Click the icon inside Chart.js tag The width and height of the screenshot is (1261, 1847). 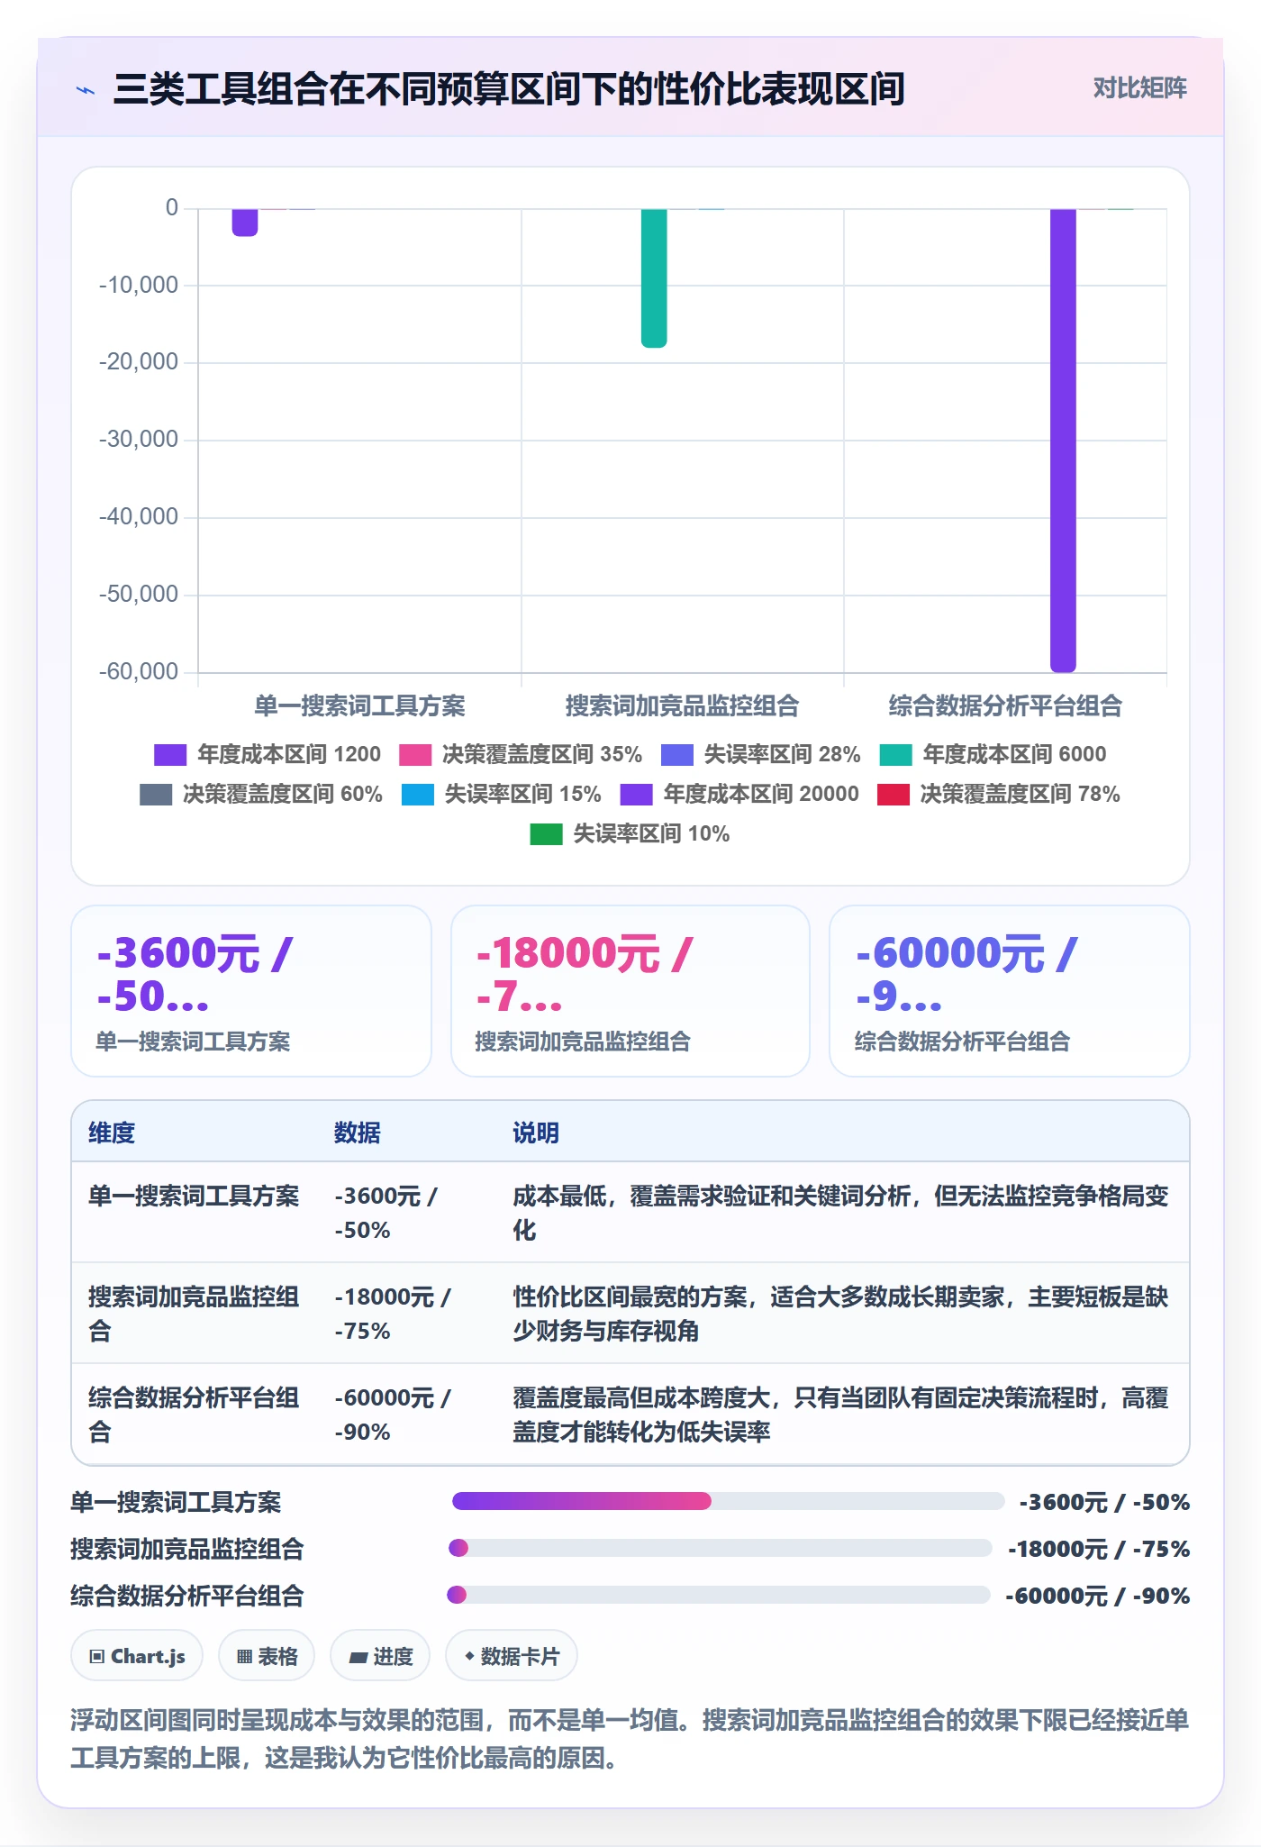pyautogui.click(x=97, y=1656)
